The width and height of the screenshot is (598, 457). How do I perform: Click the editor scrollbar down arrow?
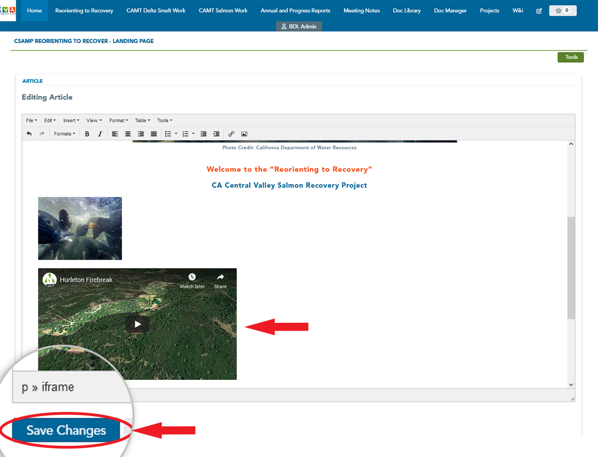(571, 385)
